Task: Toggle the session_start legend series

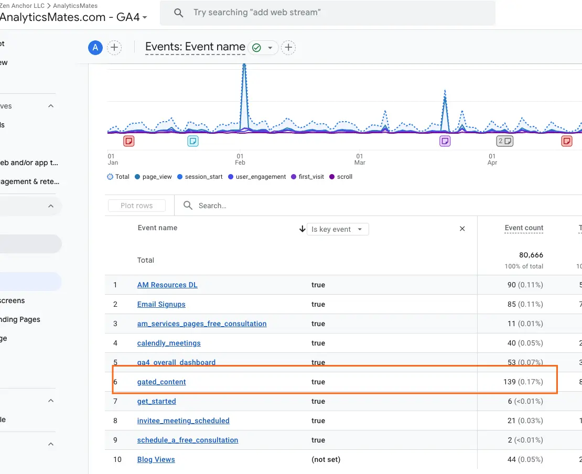Action: 200,177
